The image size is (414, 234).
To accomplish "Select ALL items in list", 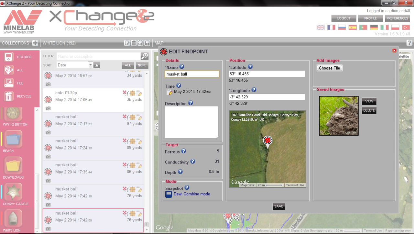I will click(128, 65).
